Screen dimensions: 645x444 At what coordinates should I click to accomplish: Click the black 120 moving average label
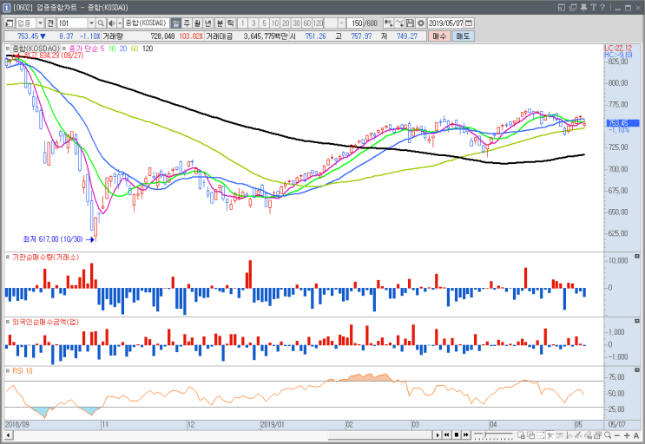point(148,49)
